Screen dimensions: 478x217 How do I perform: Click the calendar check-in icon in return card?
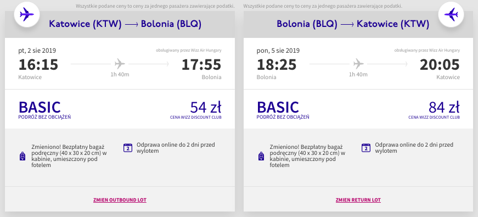[366, 148]
